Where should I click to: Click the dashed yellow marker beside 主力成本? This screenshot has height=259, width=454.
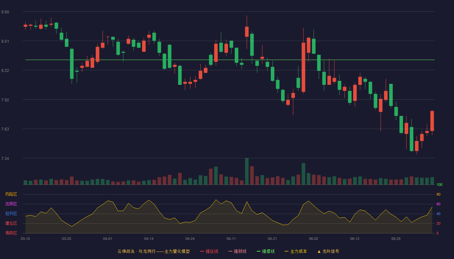(287, 251)
